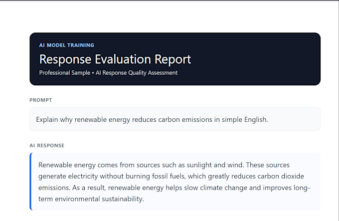Click inside the prompt text box
This screenshot has height=221, width=339.
click(175, 119)
